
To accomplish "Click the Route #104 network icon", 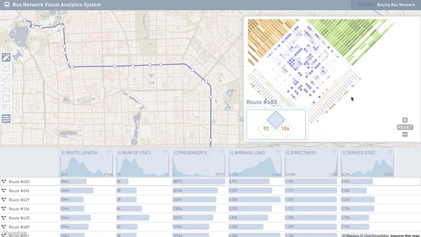I will 4,209.
